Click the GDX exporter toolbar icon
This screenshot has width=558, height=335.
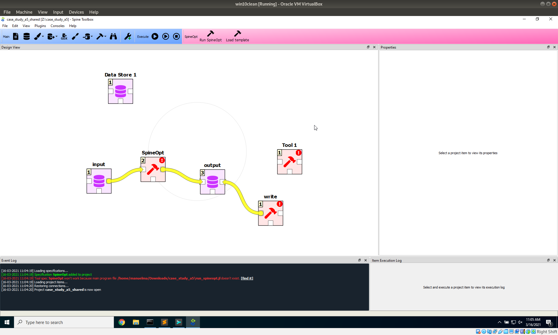click(64, 36)
